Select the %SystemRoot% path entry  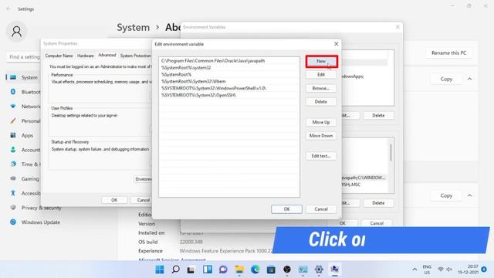click(229, 75)
